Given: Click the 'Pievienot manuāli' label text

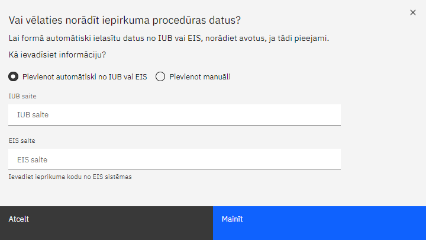Looking at the screenshot, I should tap(200, 77).
